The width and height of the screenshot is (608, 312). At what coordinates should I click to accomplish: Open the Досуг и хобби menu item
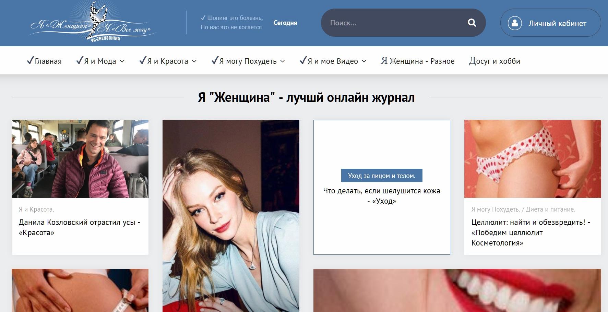pos(494,61)
